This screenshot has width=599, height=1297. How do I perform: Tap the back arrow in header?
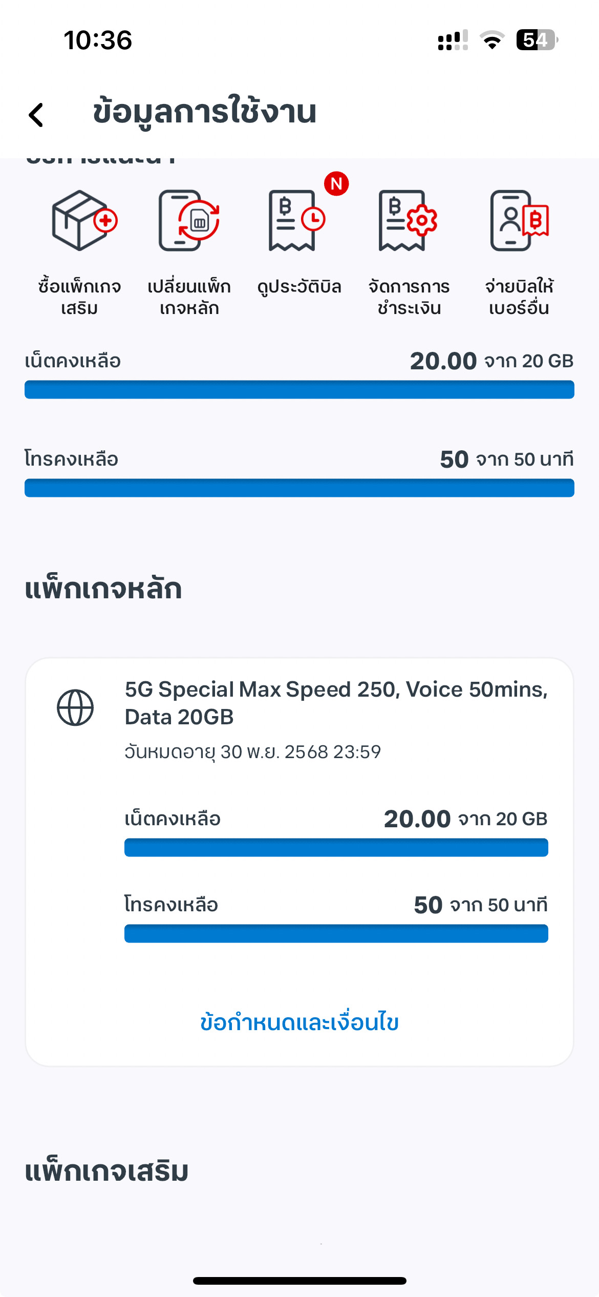point(36,114)
